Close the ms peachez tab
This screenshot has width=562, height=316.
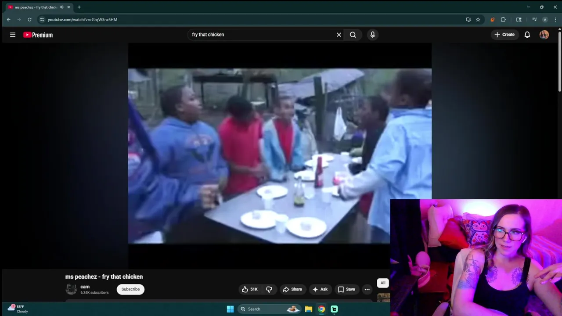tap(68, 7)
